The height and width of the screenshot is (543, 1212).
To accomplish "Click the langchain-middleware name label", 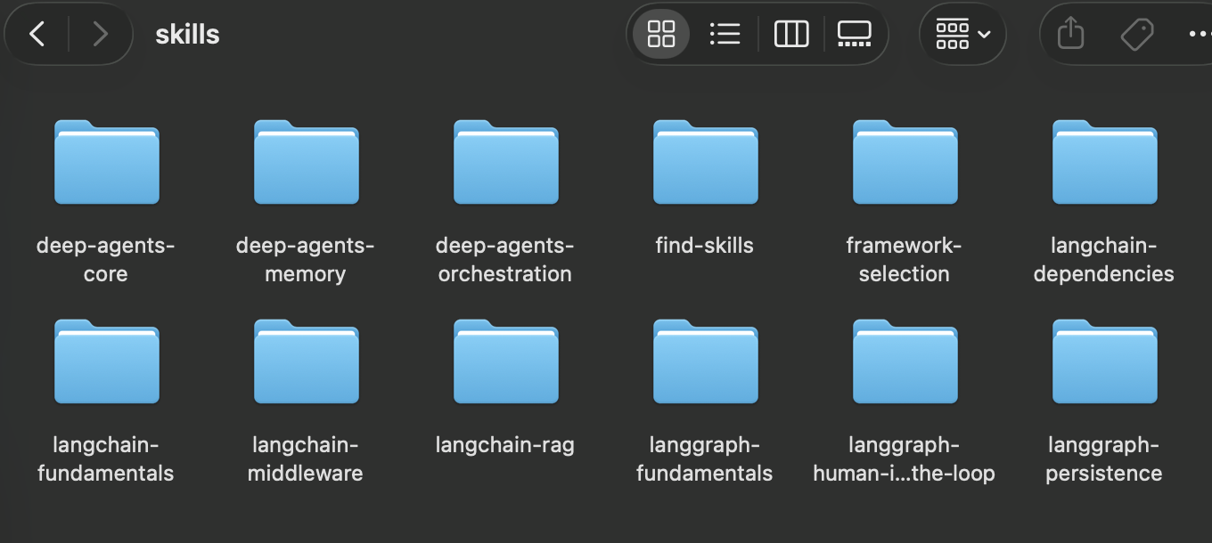I will click(x=306, y=459).
